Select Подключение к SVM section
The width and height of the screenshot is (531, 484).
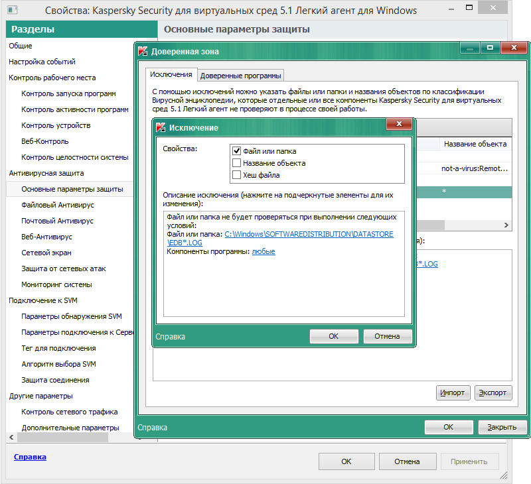point(43,300)
